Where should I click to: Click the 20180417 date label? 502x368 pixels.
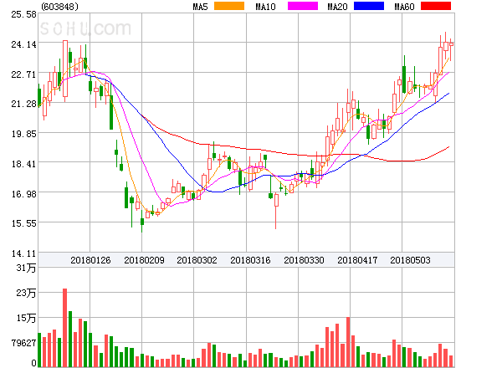[x=357, y=260]
